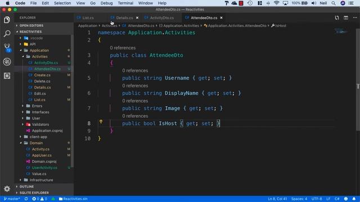Open the Manage gear menu
The height and width of the screenshot is (202, 360).
(x=7, y=189)
